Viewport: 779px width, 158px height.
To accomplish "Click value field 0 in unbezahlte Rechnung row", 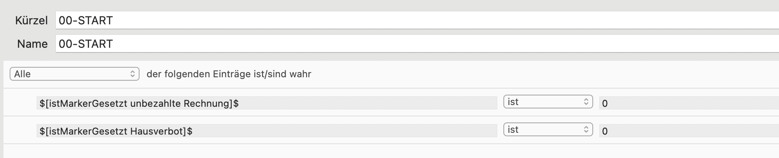I will [x=689, y=103].
